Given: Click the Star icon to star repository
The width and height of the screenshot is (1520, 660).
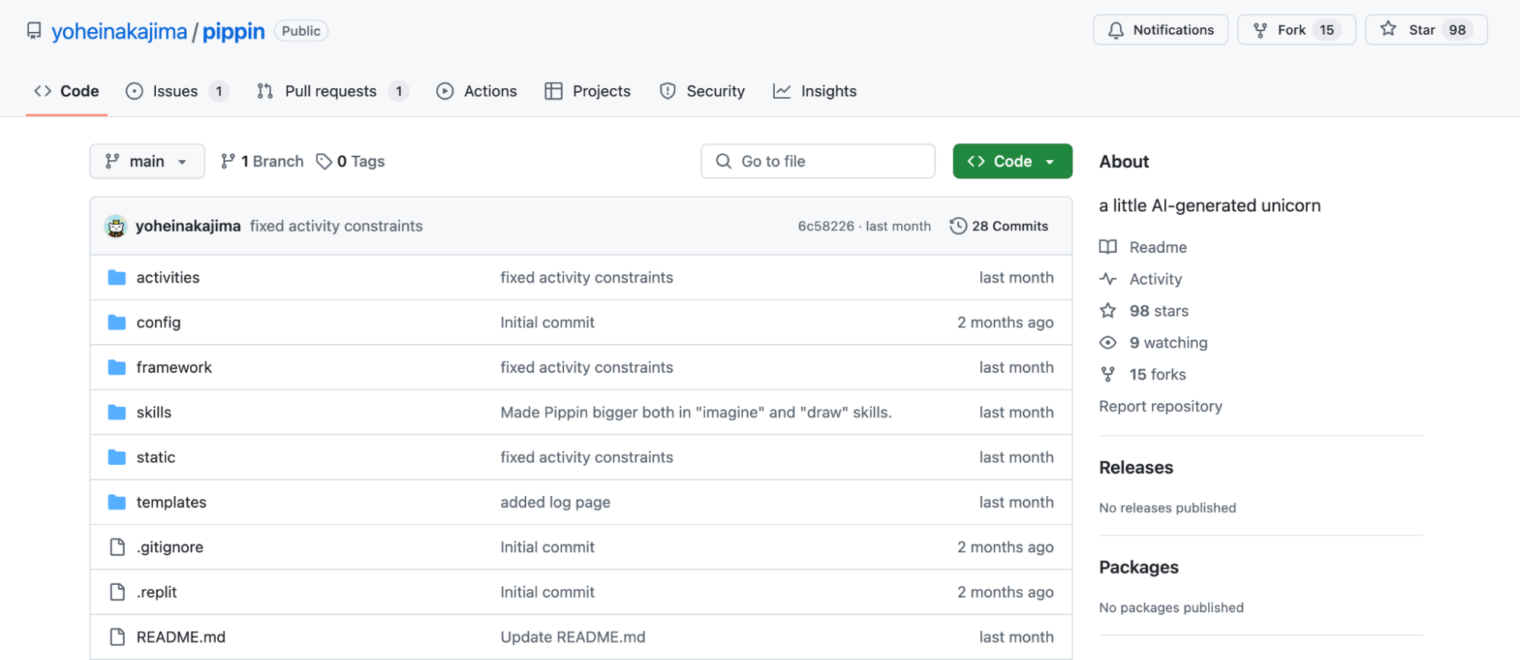Looking at the screenshot, I should (x=1388, y=30).
